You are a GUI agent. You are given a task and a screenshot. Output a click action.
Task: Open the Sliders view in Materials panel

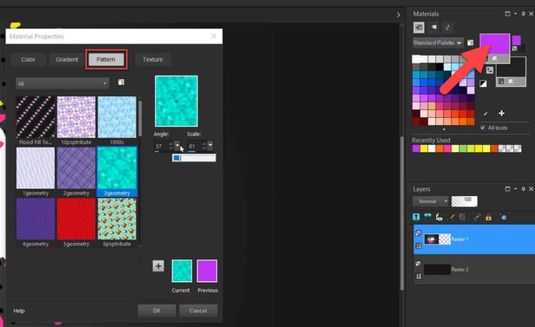click(x=448, y=27)
